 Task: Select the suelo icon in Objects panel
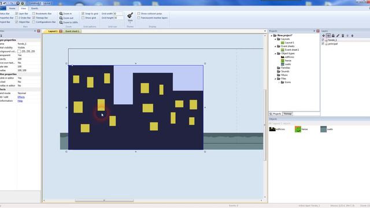[323, 129]
